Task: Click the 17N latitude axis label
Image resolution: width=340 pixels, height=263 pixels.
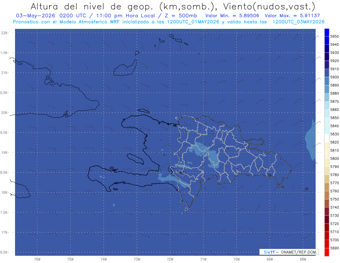Action: pyautogui.click(x=5, y=232)
